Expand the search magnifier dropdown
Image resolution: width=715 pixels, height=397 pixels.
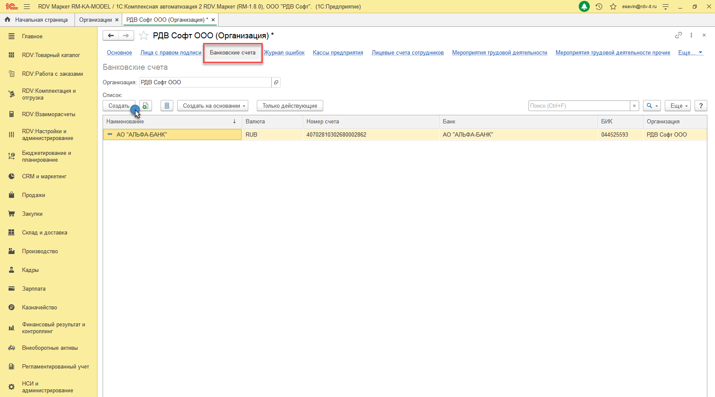coord(652,106)
